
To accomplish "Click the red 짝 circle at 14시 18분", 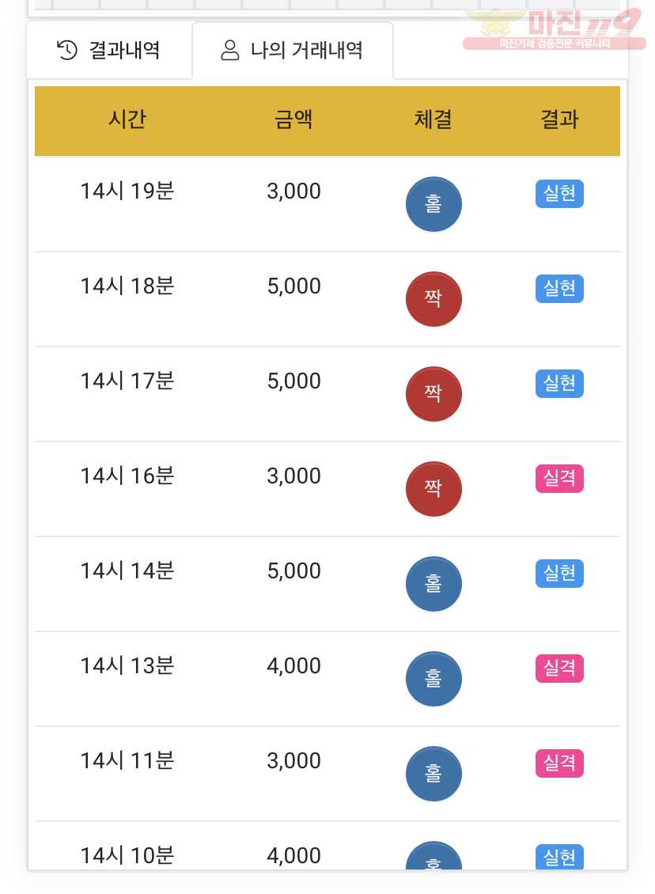I will tap(434, 299).
